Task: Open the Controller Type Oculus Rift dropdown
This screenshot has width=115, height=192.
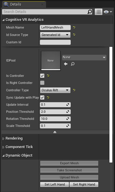Action: (55, 90)
